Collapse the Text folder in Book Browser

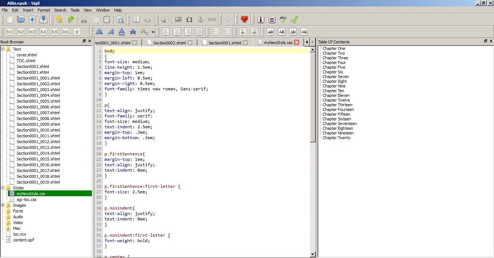[x=3, y=49]
